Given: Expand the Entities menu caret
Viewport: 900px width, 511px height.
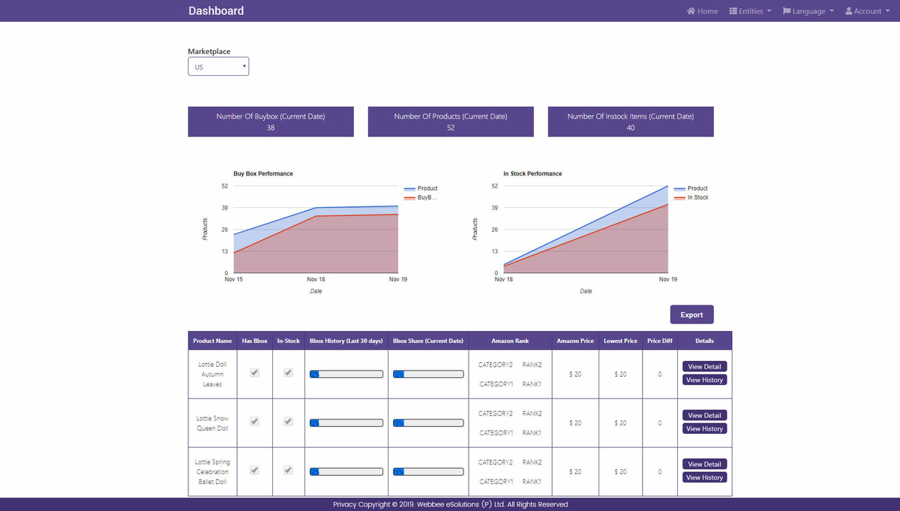Looking at the screenshot, I should point(769,11).
